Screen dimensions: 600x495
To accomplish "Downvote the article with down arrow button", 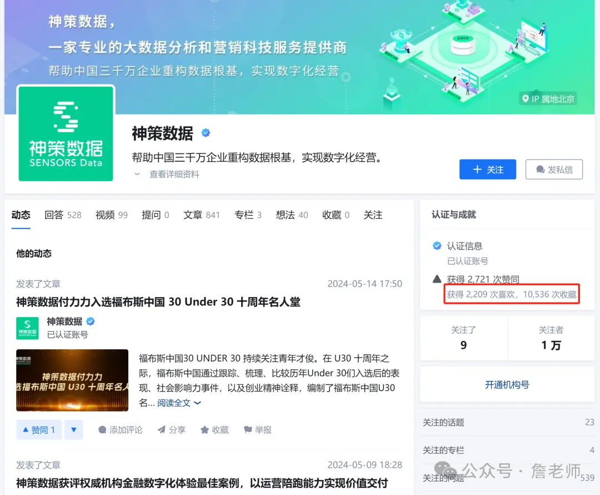I will point(73,430).
